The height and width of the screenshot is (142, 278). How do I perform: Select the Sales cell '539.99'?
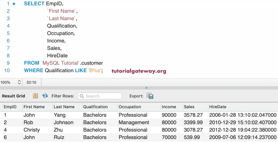[x=192, y=137]
